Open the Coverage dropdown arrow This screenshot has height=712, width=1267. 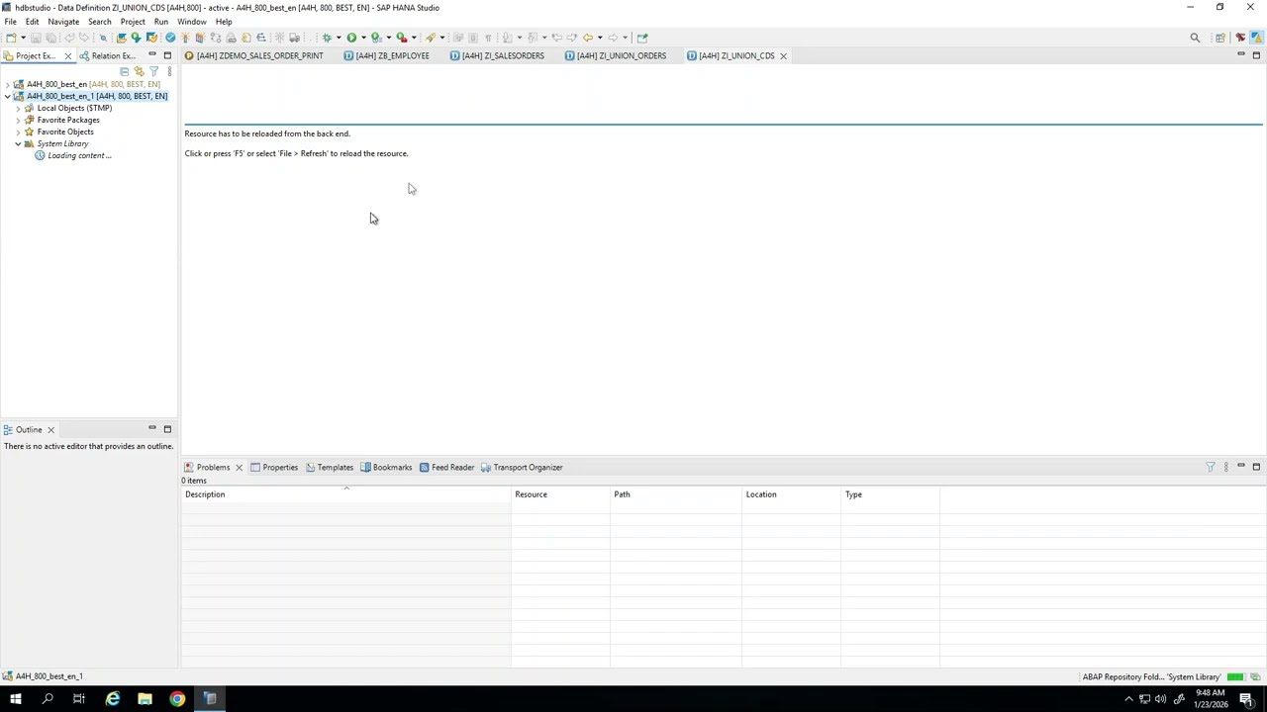pyautogui.click(x=388, y=38)
